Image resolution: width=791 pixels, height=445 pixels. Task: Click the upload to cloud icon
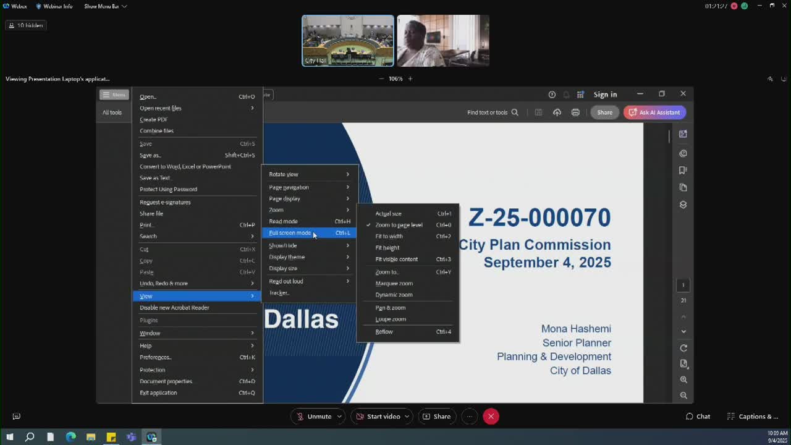tap(557, 112)
